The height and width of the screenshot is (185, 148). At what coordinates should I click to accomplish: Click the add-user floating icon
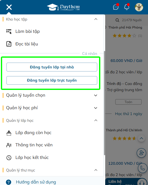(141, 153)
